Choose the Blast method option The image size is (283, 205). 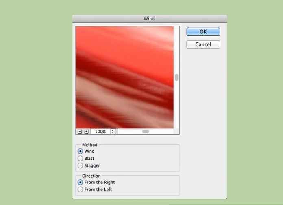click(x=80, y=159)
